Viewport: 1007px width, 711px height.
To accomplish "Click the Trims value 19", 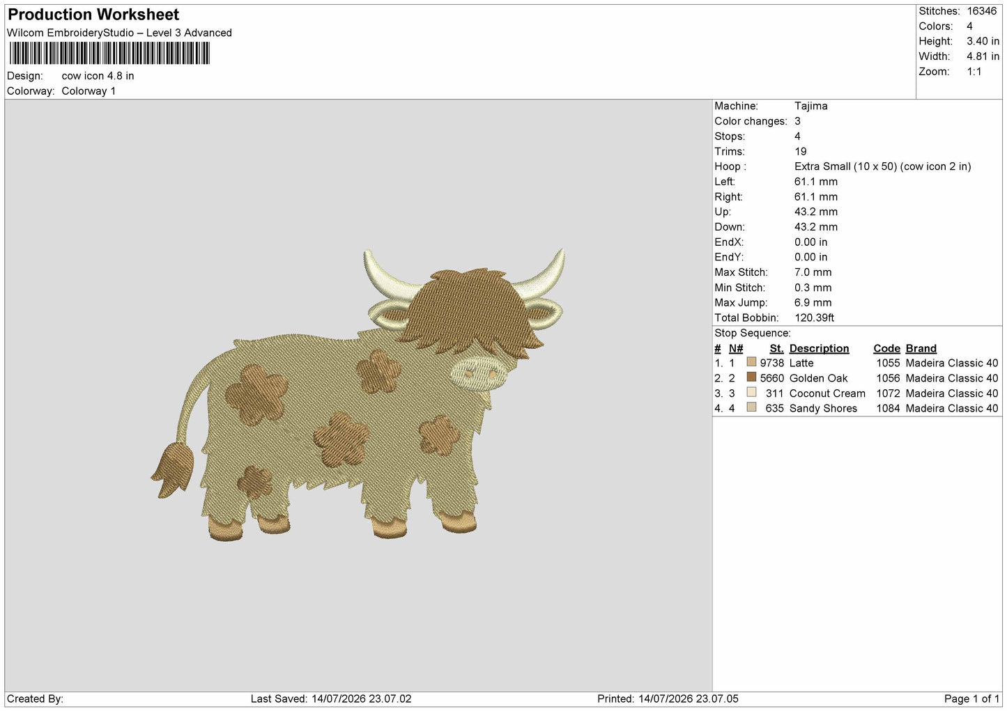I will click(x=800, y=152).
